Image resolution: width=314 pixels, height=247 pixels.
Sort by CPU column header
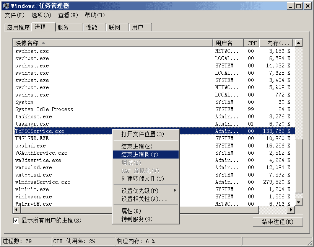point(252,43)
